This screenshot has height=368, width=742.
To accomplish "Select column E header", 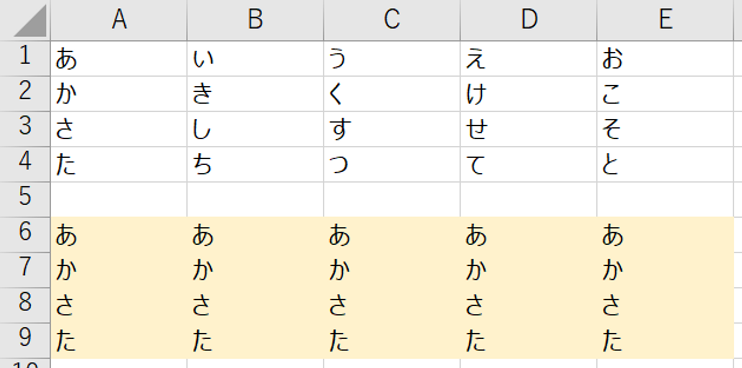I will [665, 20].
